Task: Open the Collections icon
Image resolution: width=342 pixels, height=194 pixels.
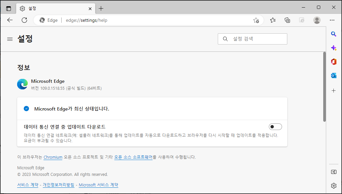Action: (x=287, y=20)
